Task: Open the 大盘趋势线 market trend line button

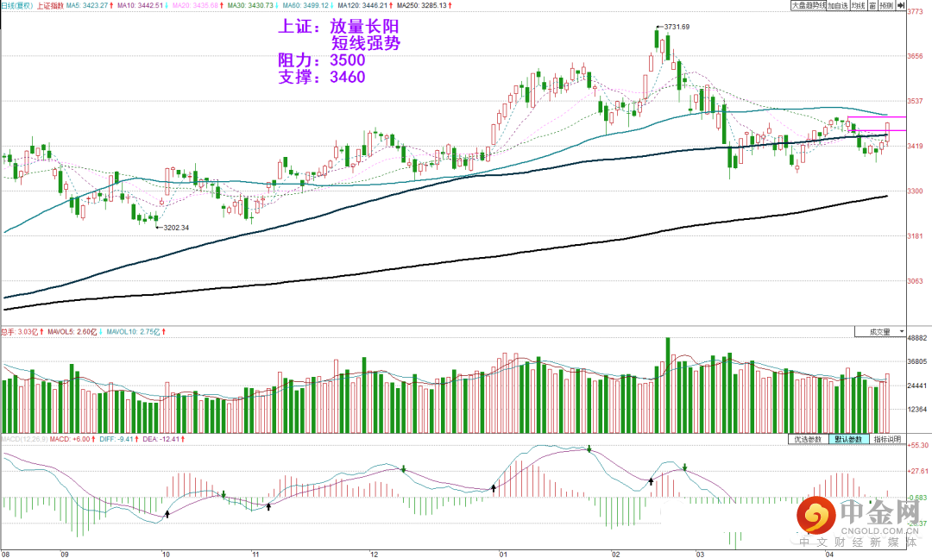Action: coord(809,5)
